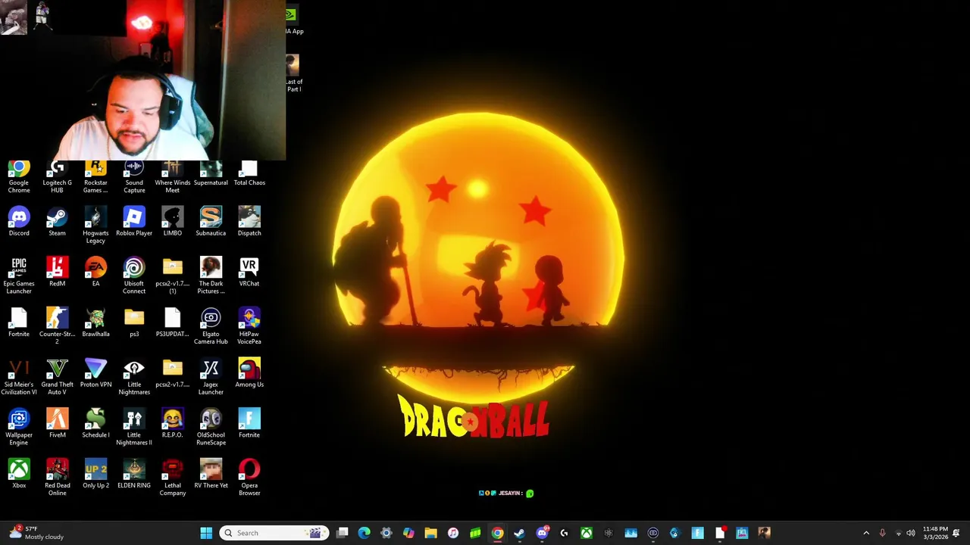Screen dimensions: 970x545
Task: Launch the Steam desktop shortcut
Action: tap(57, 221)
